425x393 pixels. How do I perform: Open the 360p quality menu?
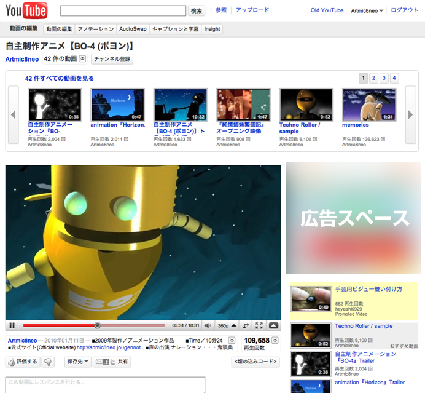point(227,325)
